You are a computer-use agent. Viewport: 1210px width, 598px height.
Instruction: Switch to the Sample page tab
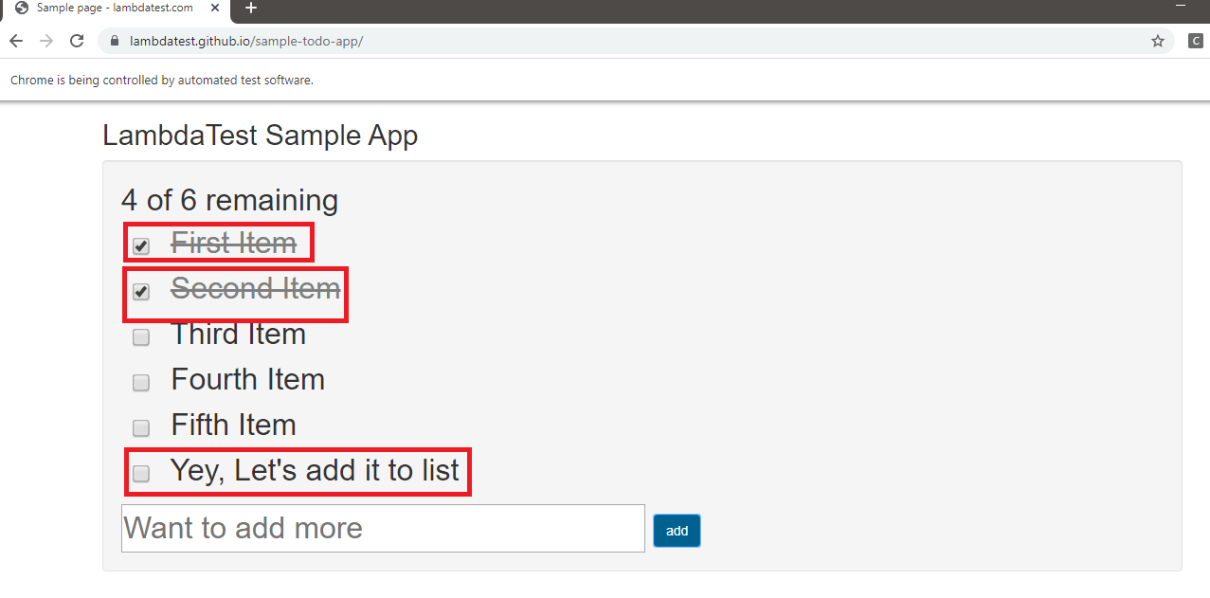(x=114, y=10)
